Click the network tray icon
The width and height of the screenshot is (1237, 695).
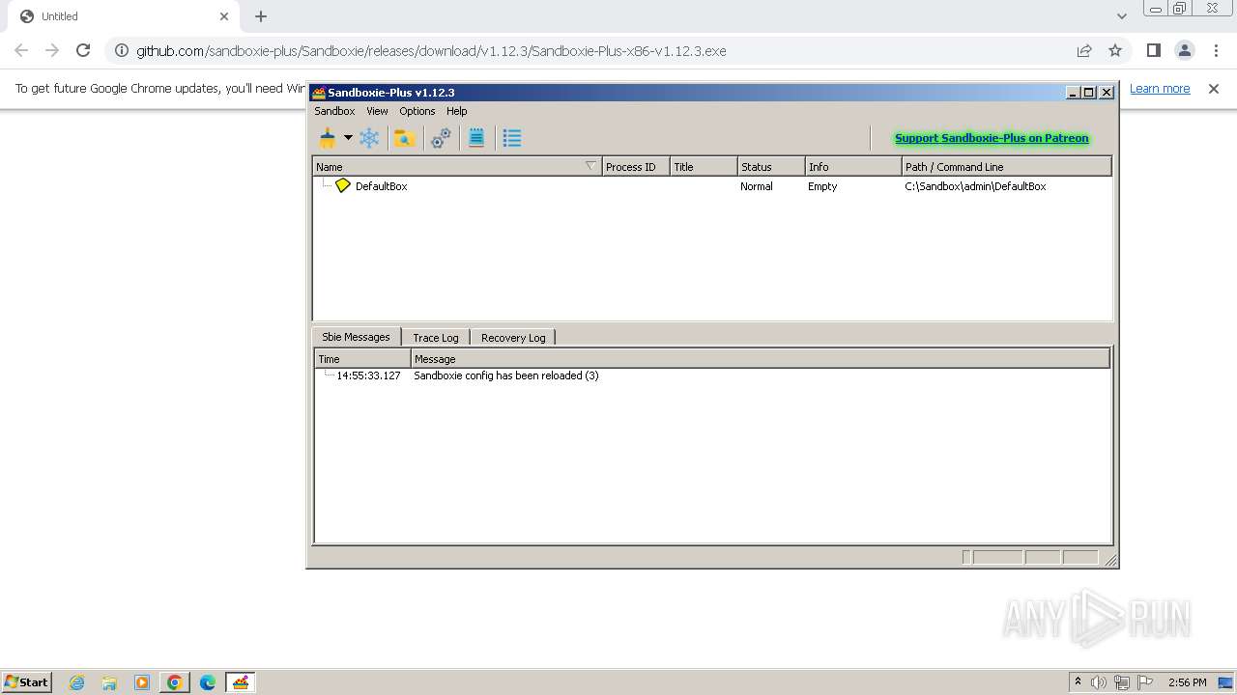[x=1122, y=682]
